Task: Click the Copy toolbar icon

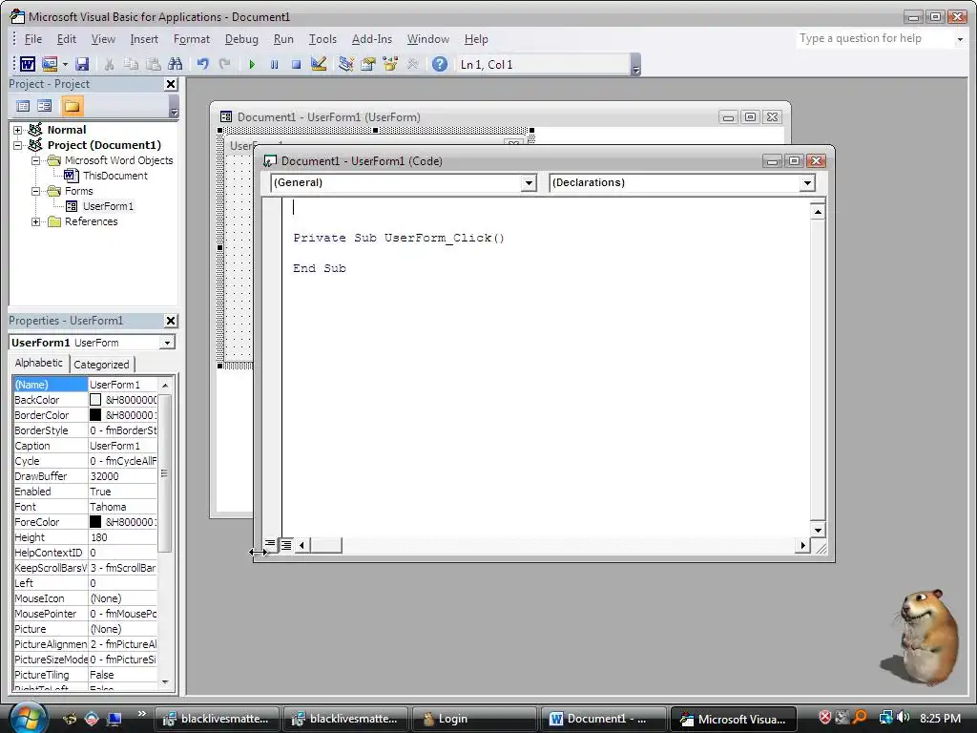Action: point(131,64)
